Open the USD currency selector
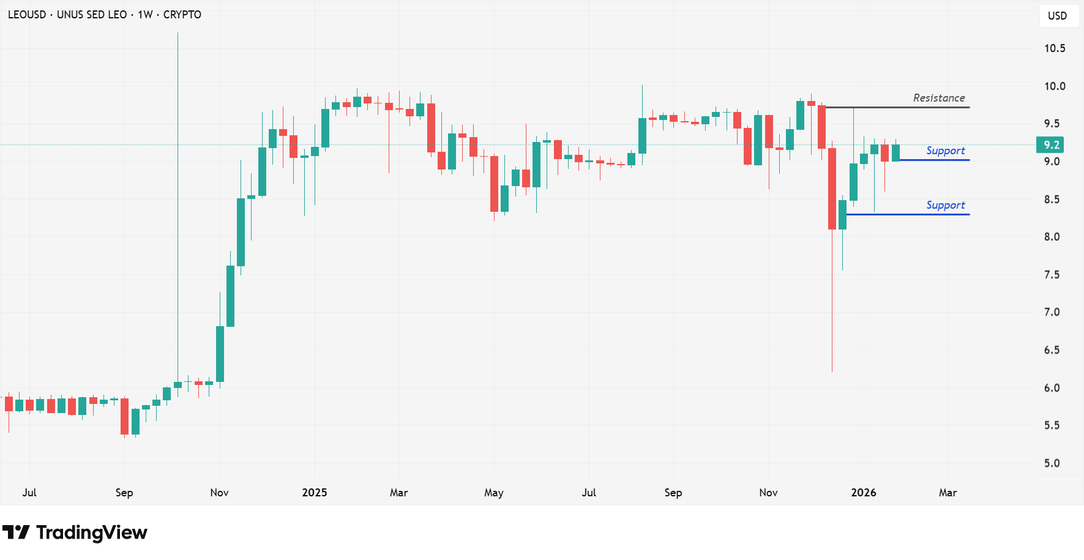The image size is (1084, 560). pos(1057,16)
